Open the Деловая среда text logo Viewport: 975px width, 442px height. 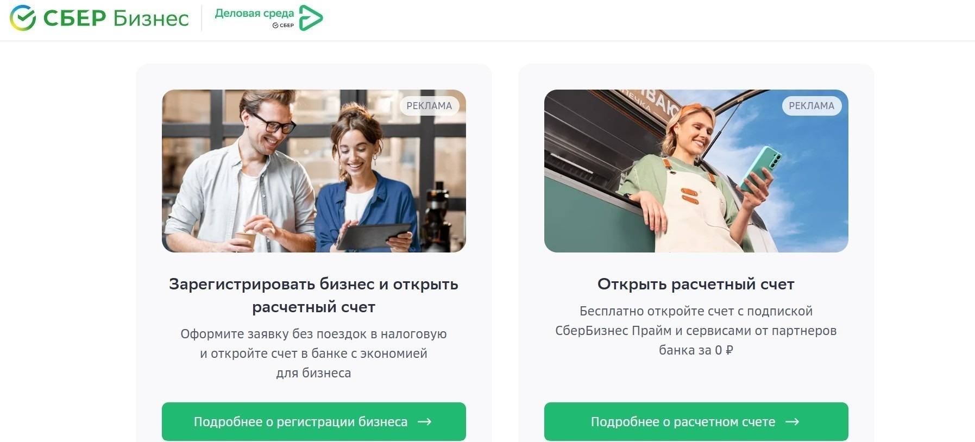click(x=254, y=13)
